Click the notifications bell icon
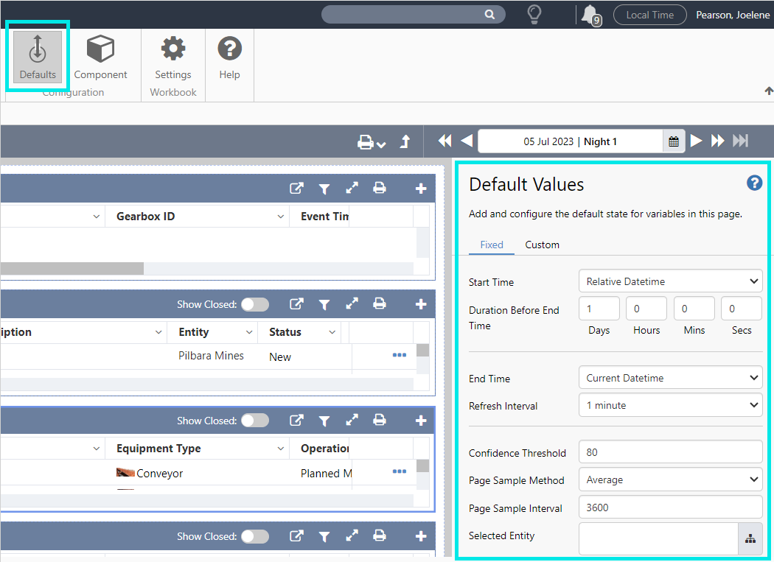774x562 pixels. (589, 14)
